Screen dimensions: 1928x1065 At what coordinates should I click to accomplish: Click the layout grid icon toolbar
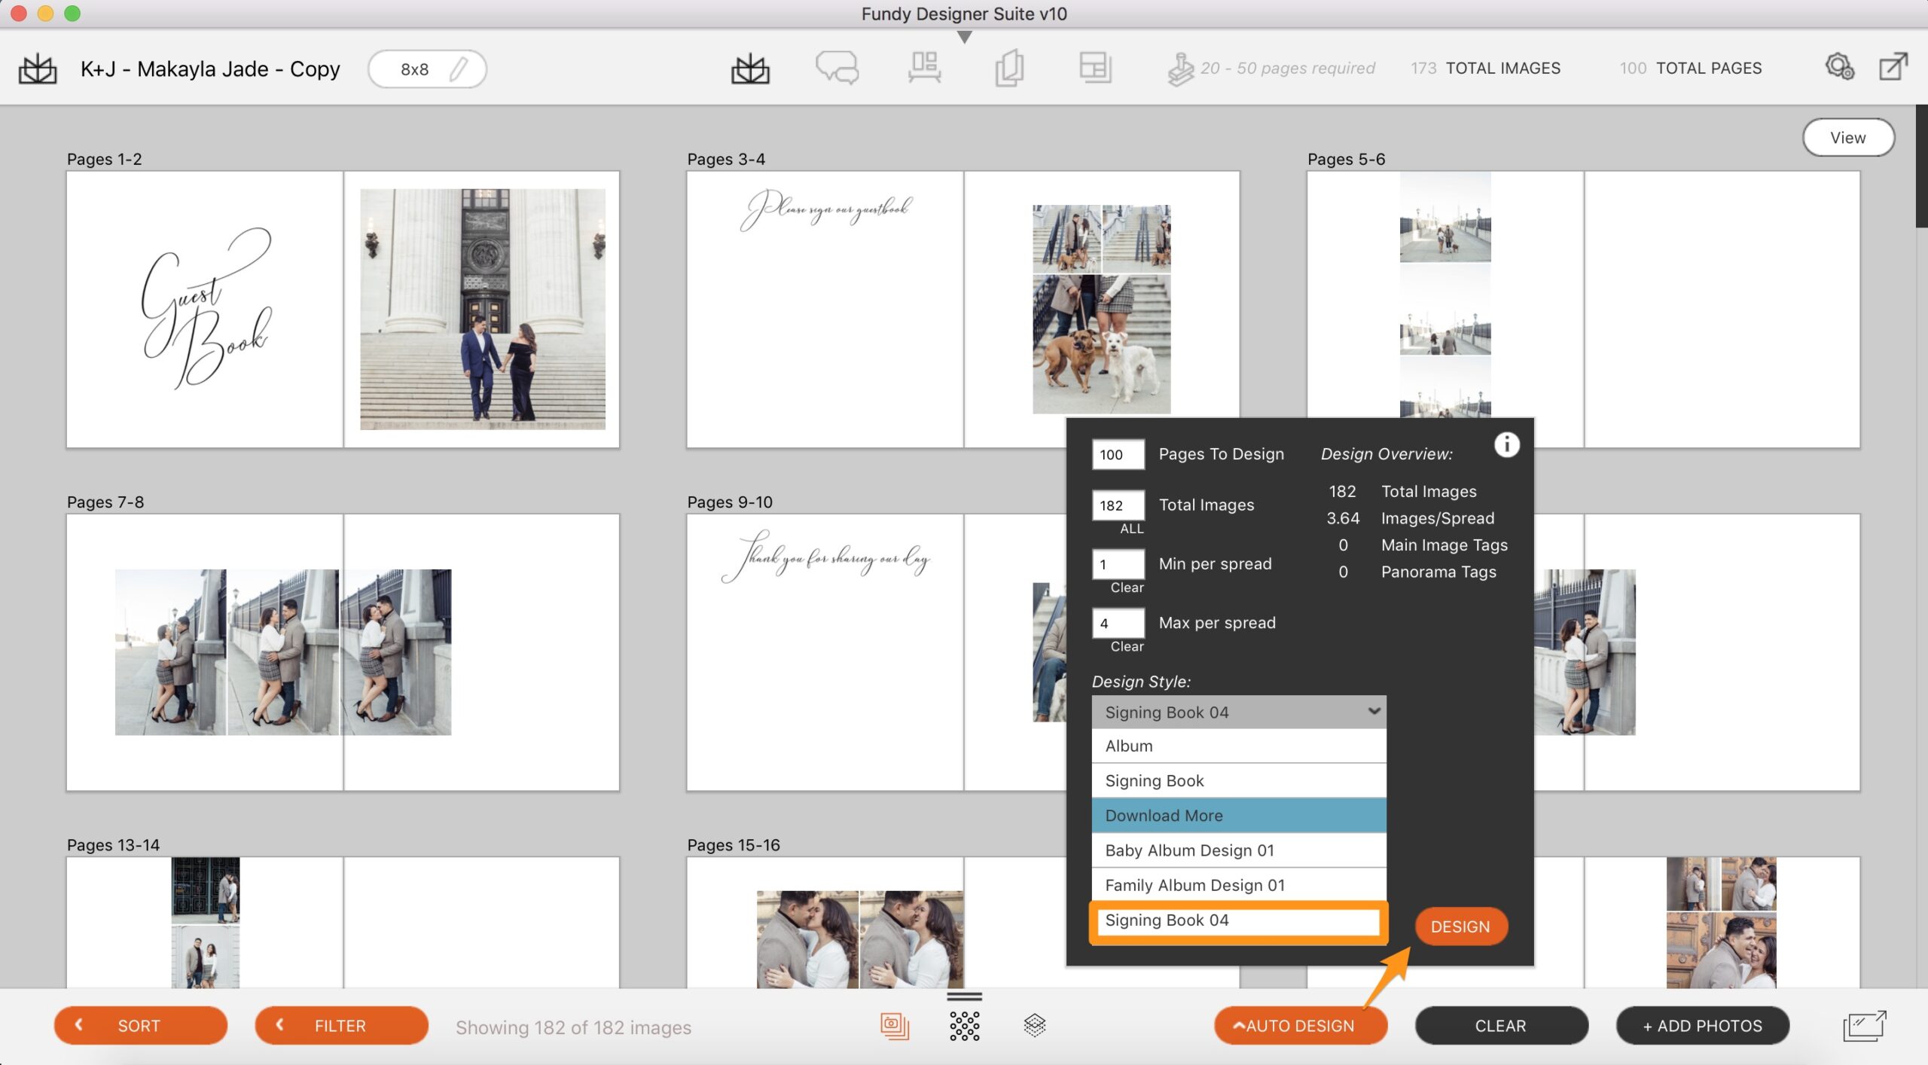[1093, 67]
